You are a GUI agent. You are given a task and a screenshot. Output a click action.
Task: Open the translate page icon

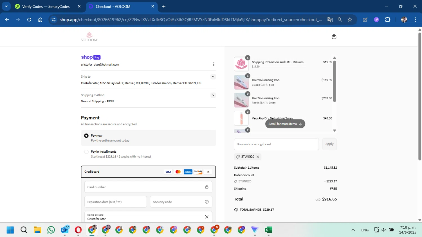[330, 20]
